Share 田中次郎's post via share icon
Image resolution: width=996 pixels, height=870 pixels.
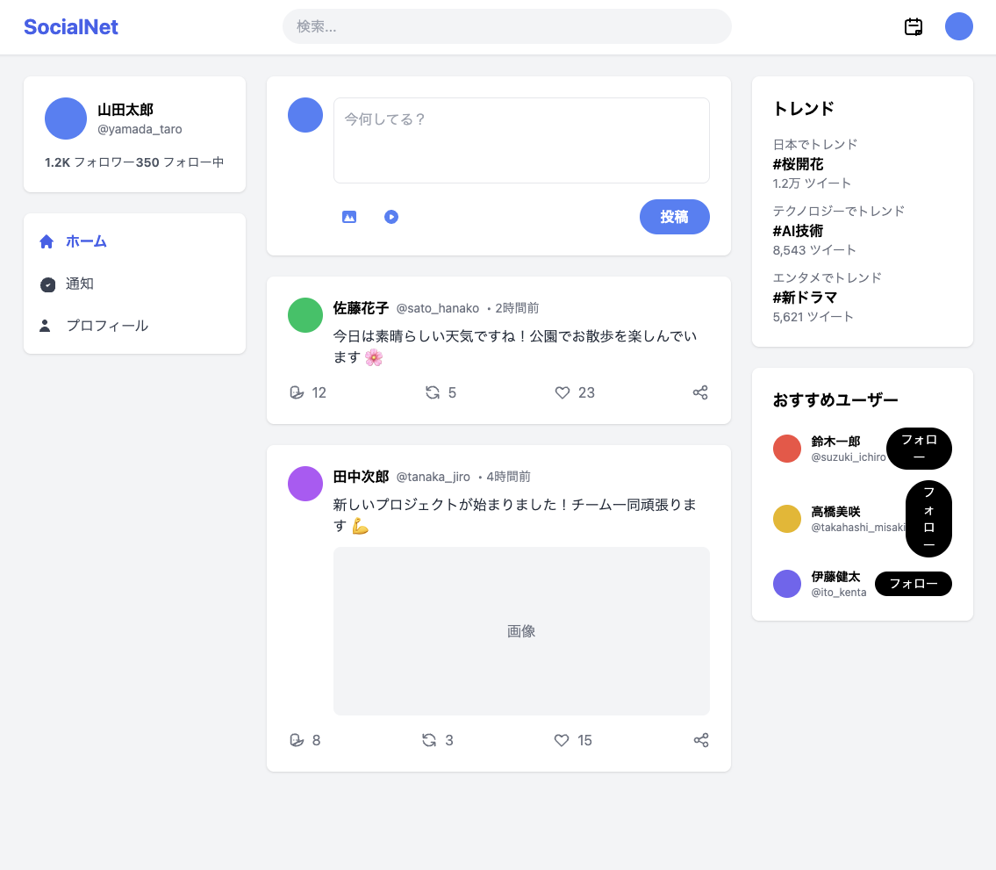point(701,740)
